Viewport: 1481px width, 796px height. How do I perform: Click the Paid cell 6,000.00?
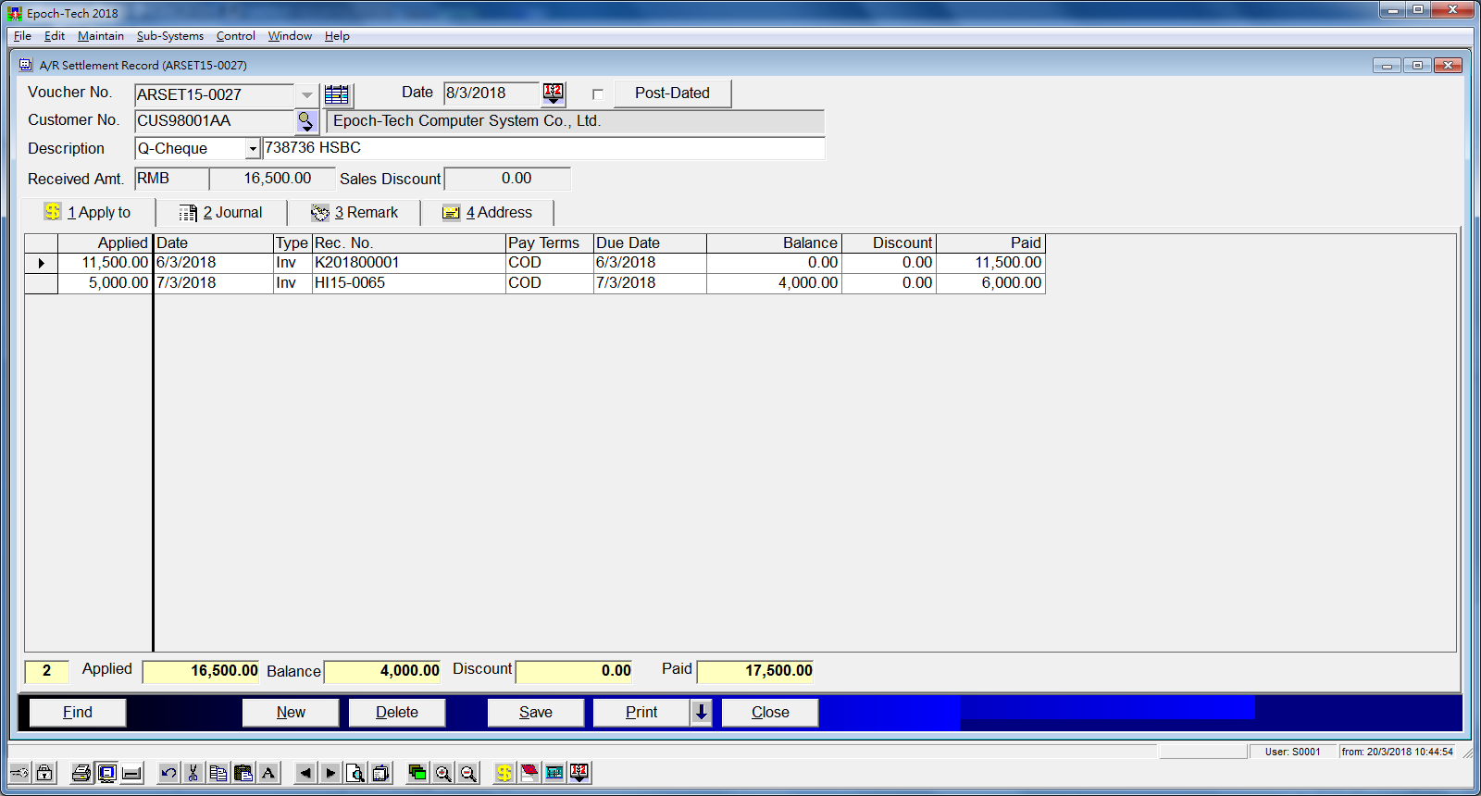(x=990, y=283)
